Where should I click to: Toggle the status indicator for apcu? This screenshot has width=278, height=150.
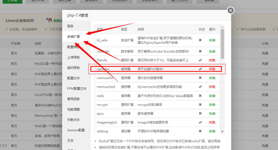pyautogui.click(x=201, y=113)
